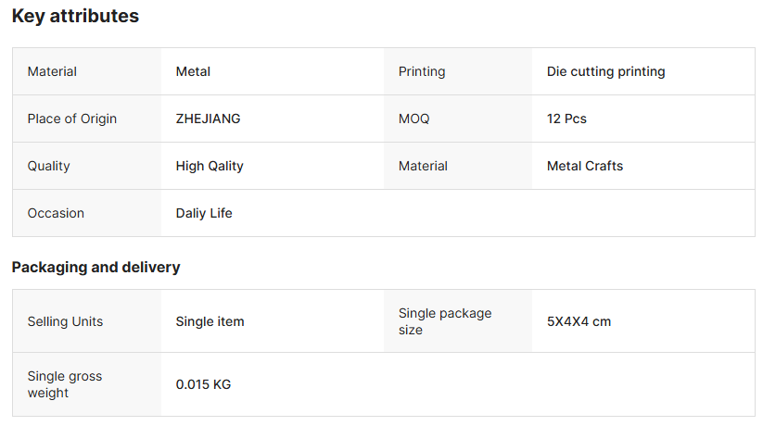Select the Printing attribute label
The image size is (763, 426).
(x=422, y=71)
